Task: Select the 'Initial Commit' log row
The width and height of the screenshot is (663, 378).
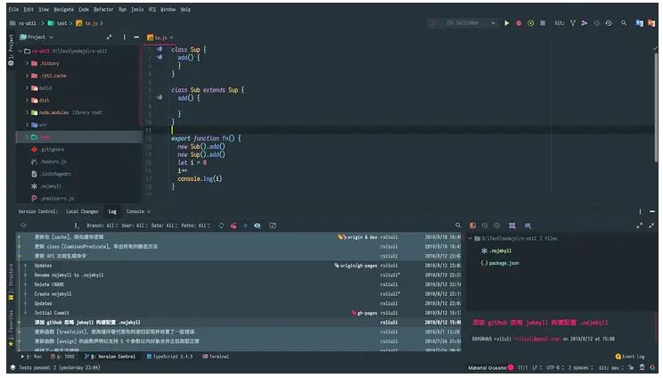Action: [239, 313]
